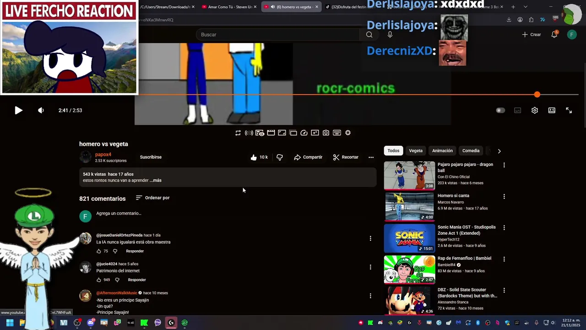Click Agrega un comentario input field
Image resolution: width=586 pixels, height=330 pixels.
pos(119,214)
